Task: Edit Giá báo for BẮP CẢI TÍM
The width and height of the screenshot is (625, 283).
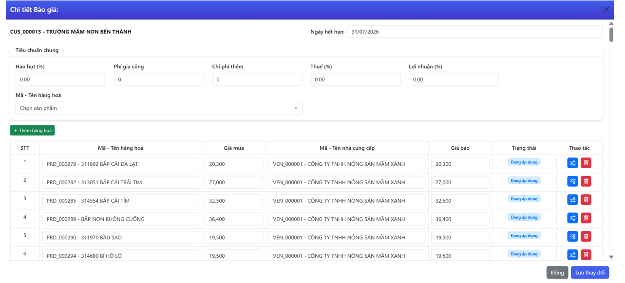Action: (x=460, y=200)
